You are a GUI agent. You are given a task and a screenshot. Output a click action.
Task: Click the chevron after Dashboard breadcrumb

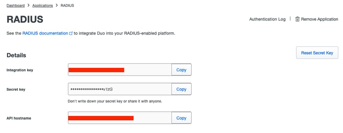pos(29,5)
